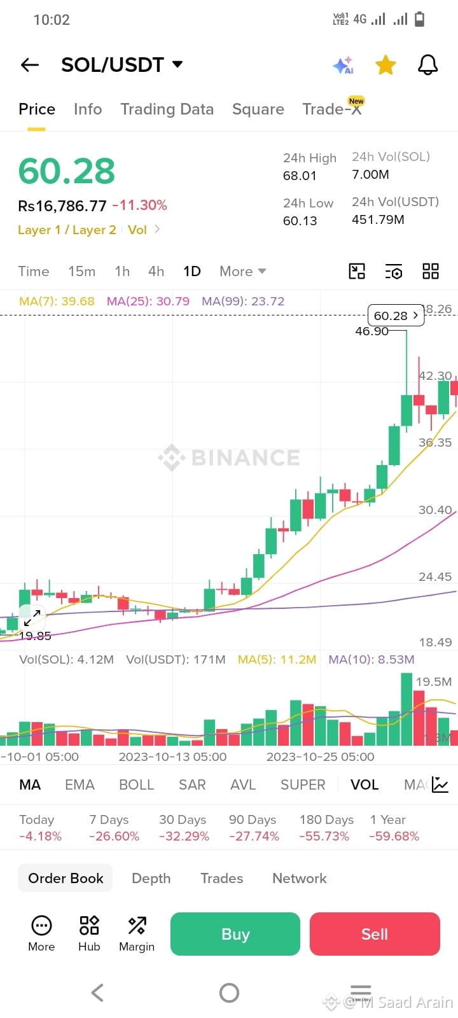Screen dimensions: 458x1018
Task: Select the 1h chart interval
Action: click(122, 272)
